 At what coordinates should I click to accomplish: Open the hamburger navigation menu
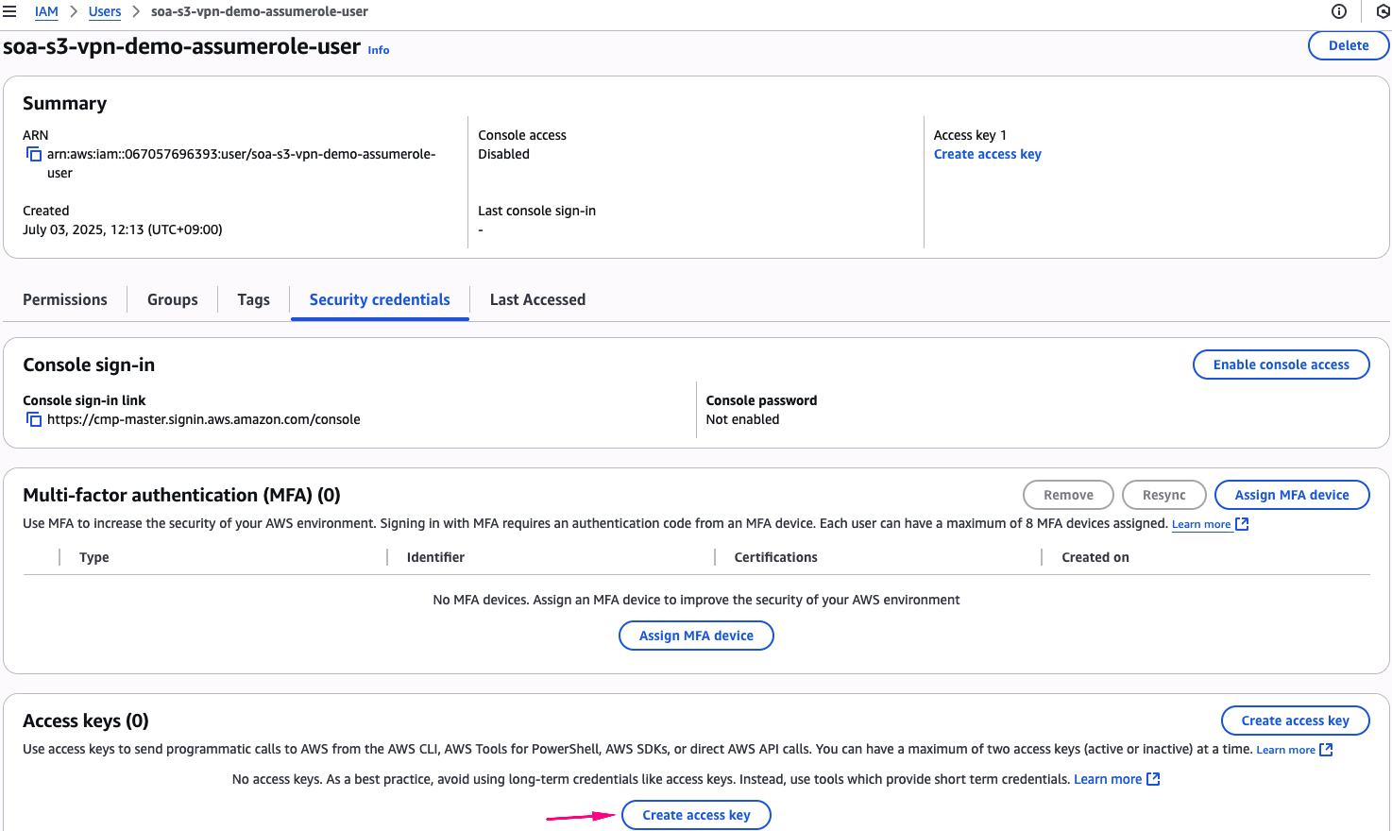tap(9, 11)
